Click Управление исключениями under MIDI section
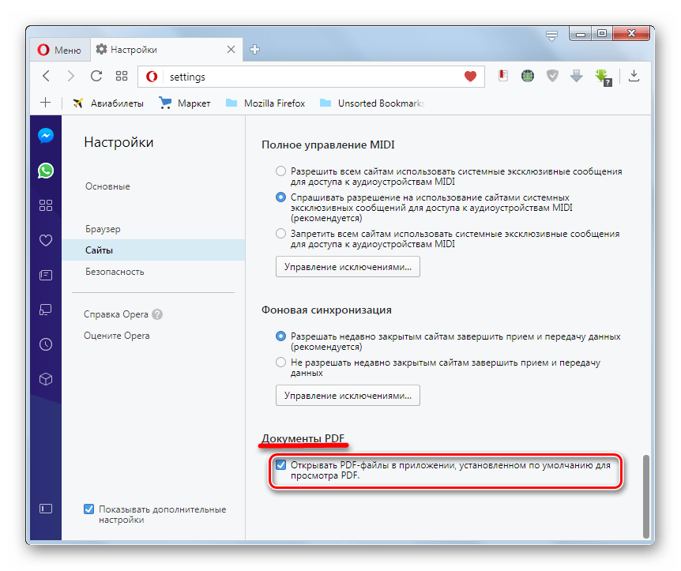 pyautogui.click(x=348, y=267)
